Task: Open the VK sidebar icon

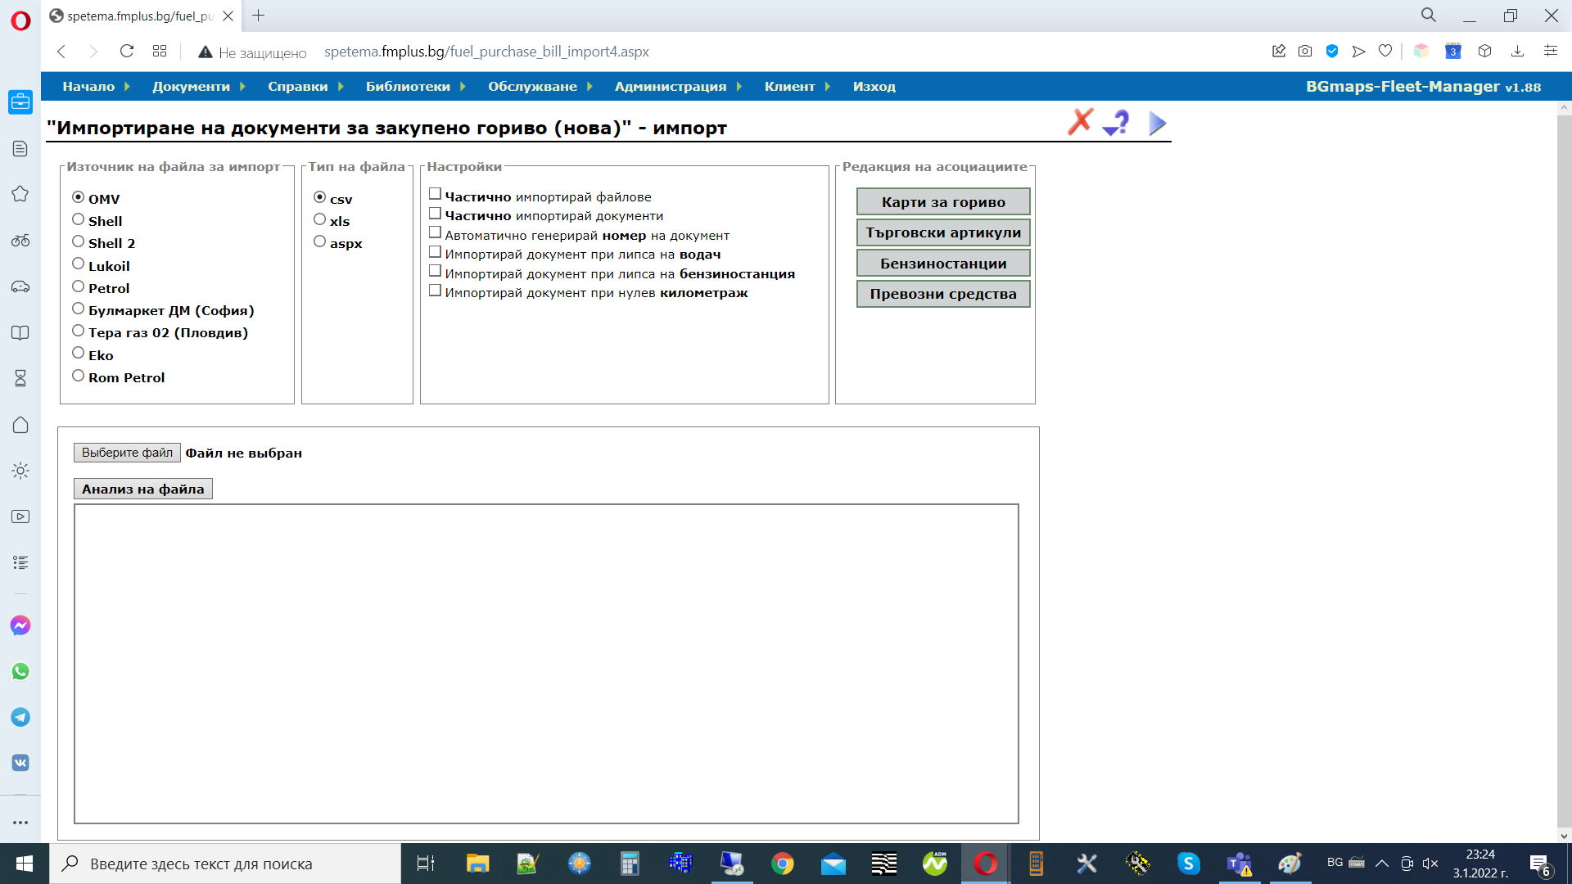Action: click(20, 763)
